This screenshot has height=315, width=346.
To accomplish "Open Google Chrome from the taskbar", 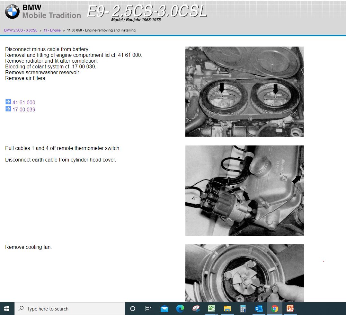I will (x=274, y=309).
